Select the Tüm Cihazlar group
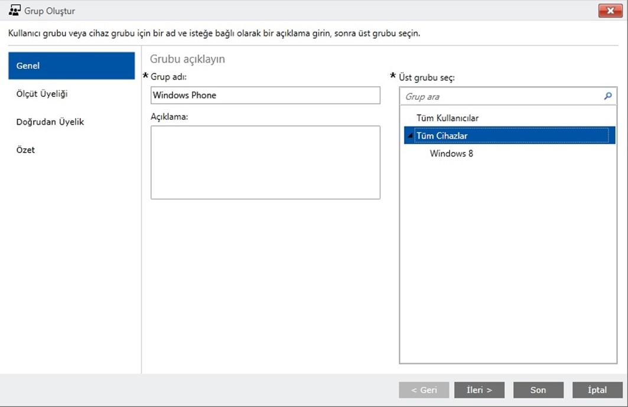628x407 pixels. click(509, 136)
